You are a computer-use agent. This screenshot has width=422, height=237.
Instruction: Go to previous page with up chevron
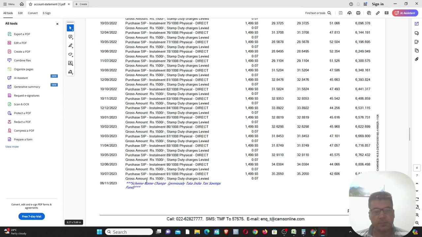[417, 184]
